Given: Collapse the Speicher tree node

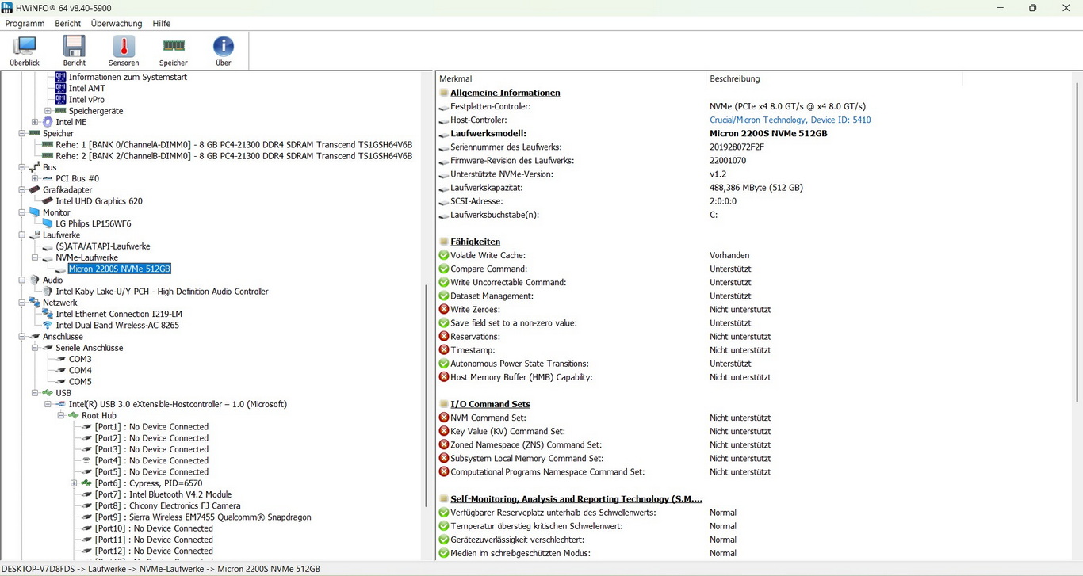Looking at the screenshot, I should point(22,134).
